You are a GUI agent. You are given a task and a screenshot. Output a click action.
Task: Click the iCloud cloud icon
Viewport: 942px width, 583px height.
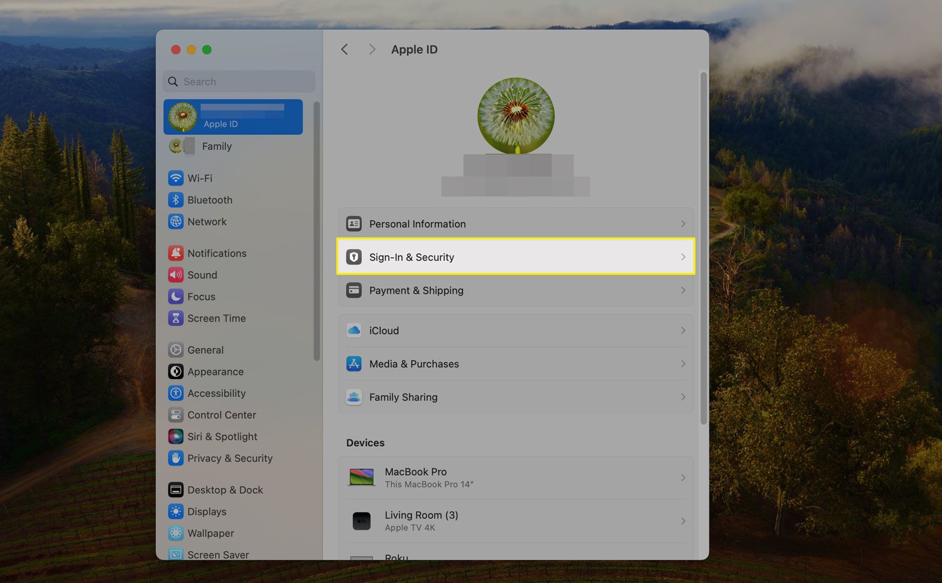point(354,331)
